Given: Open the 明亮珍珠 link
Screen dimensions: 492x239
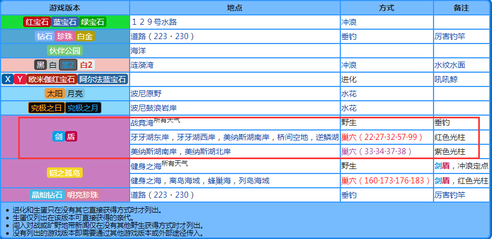Looking at the screenshot, I should pos(83,195).
